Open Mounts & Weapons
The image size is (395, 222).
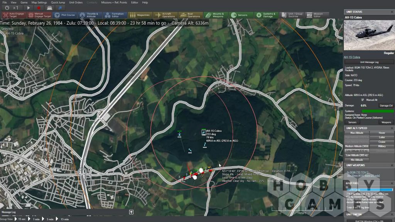pyautogui.click(x=216, y=15)
